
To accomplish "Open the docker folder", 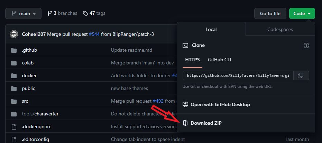I will coord(29,75).
